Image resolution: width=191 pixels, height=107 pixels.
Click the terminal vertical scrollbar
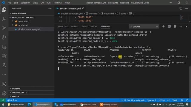click(x=190, y=82)
